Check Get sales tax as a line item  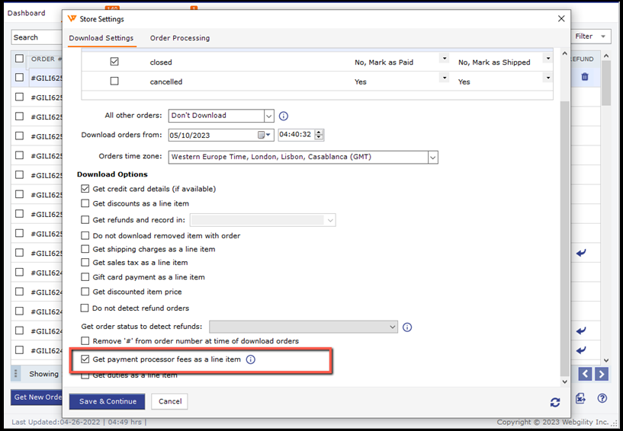pos(85,263)
